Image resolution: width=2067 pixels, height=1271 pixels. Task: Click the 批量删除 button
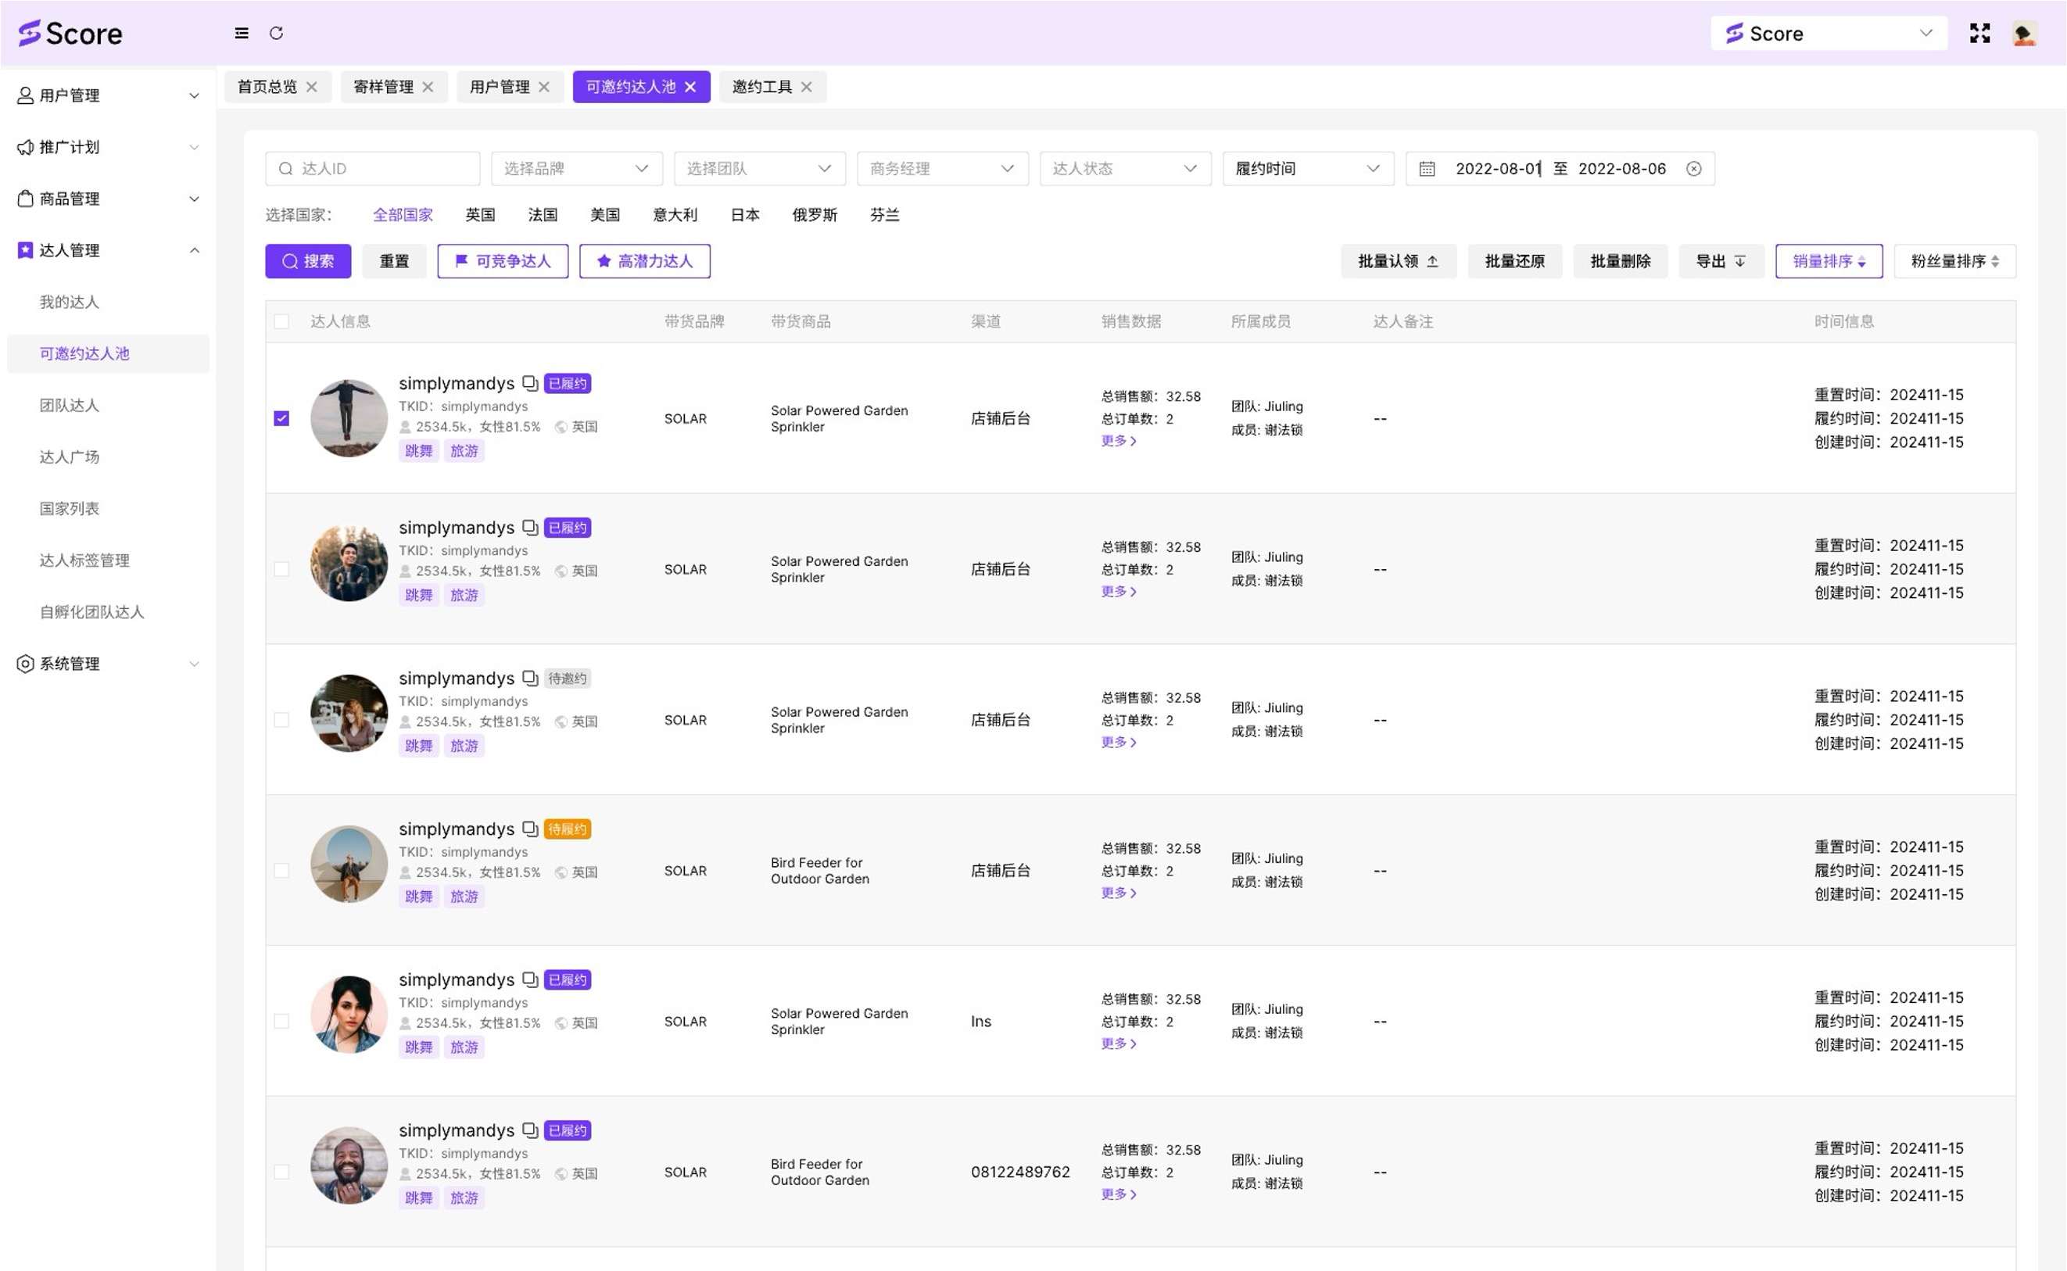(x=1619, y=260)
